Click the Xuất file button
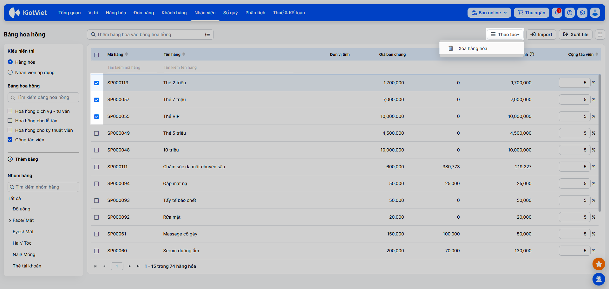This screenshot has width=609, height=289. click(x=576, y=35)
